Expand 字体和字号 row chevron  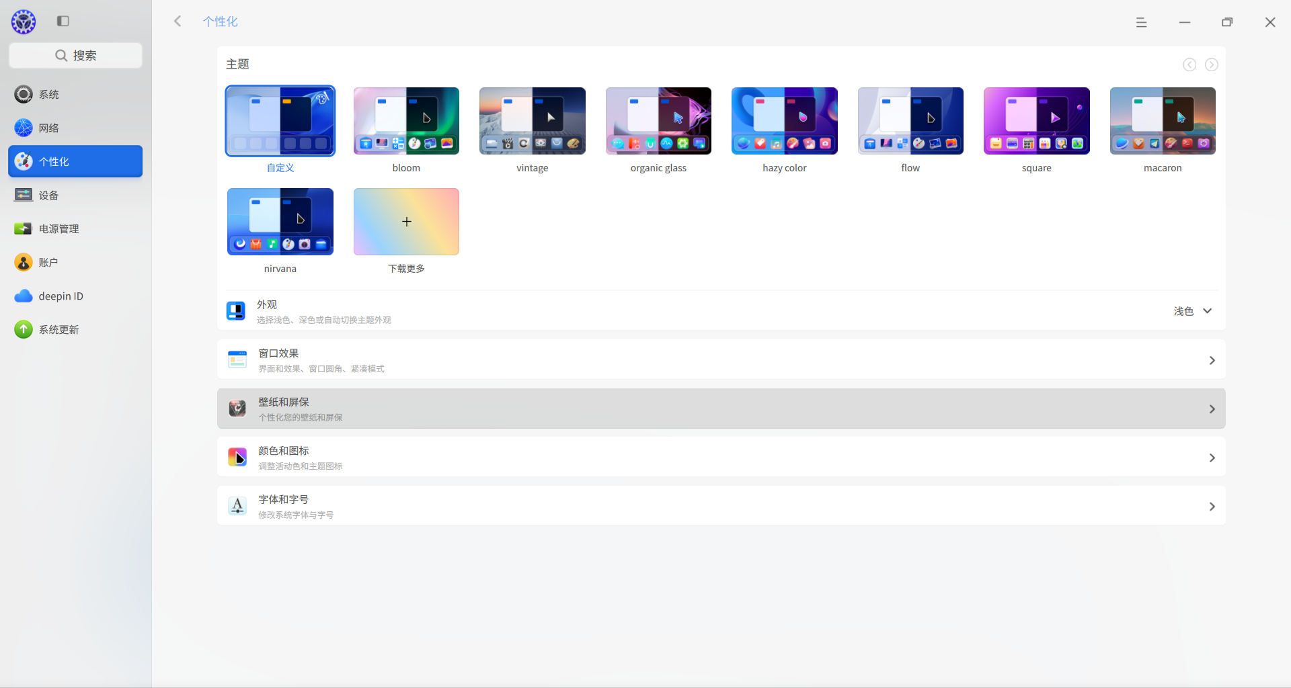1212,507
